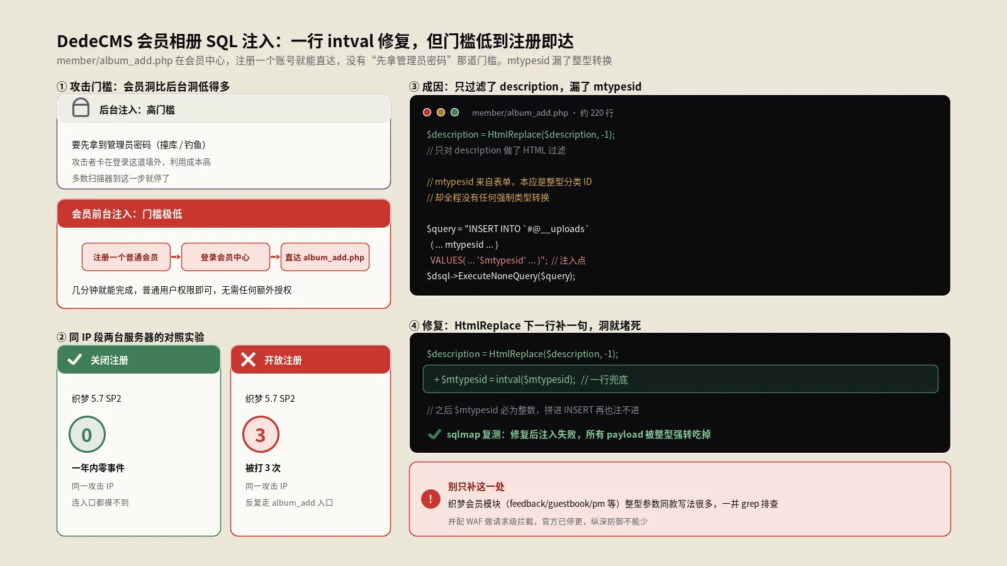1007x566 pixels.
Task: Click the 开放注册 red header
Action: click(310, 360)
